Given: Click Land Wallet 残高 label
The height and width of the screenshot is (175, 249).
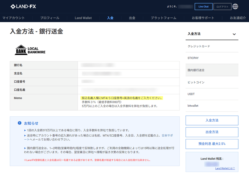Looking at the screenshot, I should pyautogui.click(x=212, y=159).
